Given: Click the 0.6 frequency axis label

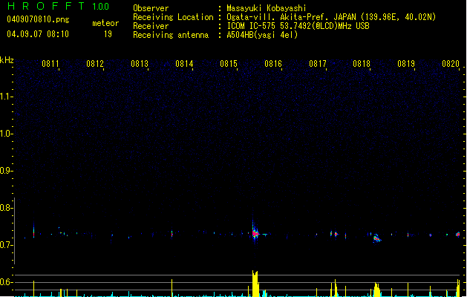Looking at the screenshot, I should (x=6, y=282).
